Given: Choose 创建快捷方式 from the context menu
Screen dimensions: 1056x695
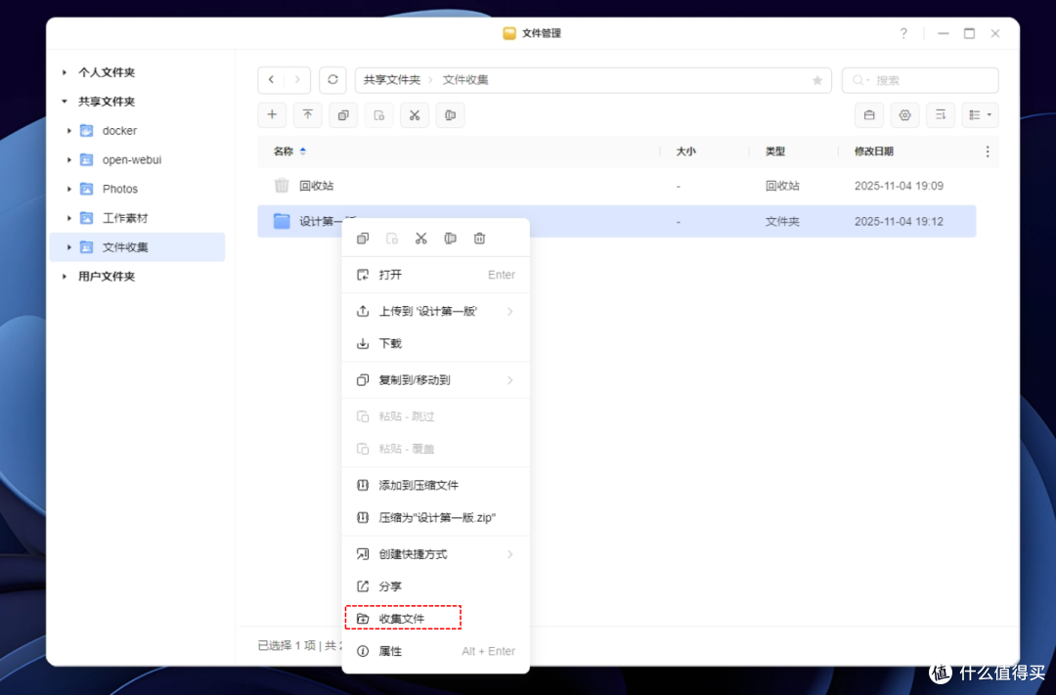Looking at the screenshot, I should click(x=436, y=554).
